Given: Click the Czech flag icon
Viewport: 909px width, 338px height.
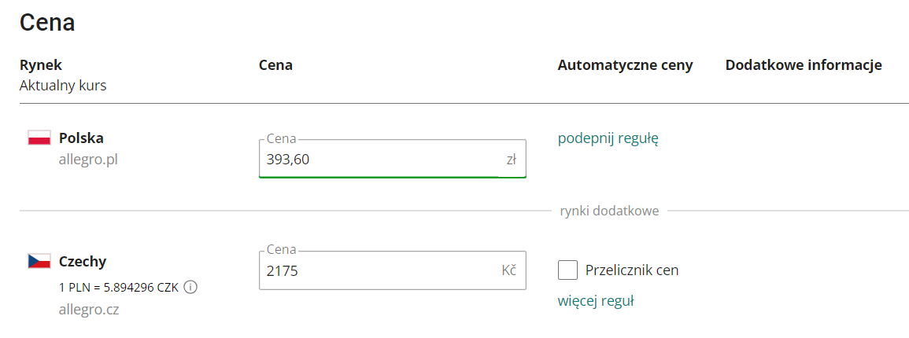Looking at the screenshot, I should 39,261.
